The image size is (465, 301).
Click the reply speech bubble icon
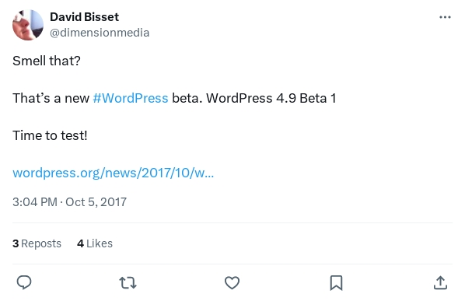(x=24, y=282)
